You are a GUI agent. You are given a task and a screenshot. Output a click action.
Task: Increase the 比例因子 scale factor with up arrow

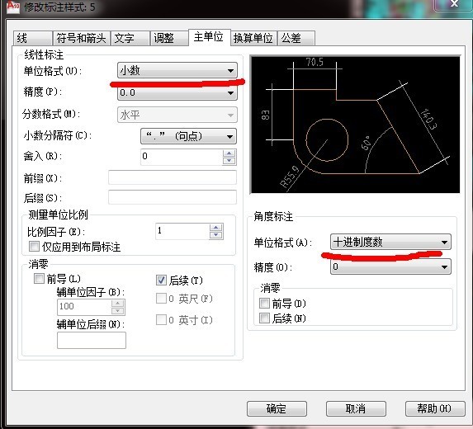(x=215, y=228)
